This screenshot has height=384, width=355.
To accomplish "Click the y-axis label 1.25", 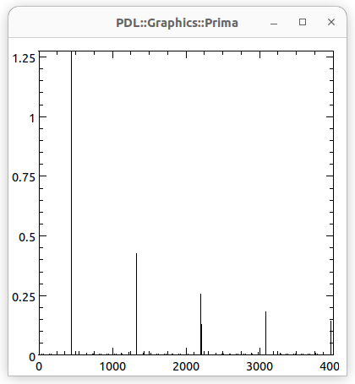I will tap(24, 58).
